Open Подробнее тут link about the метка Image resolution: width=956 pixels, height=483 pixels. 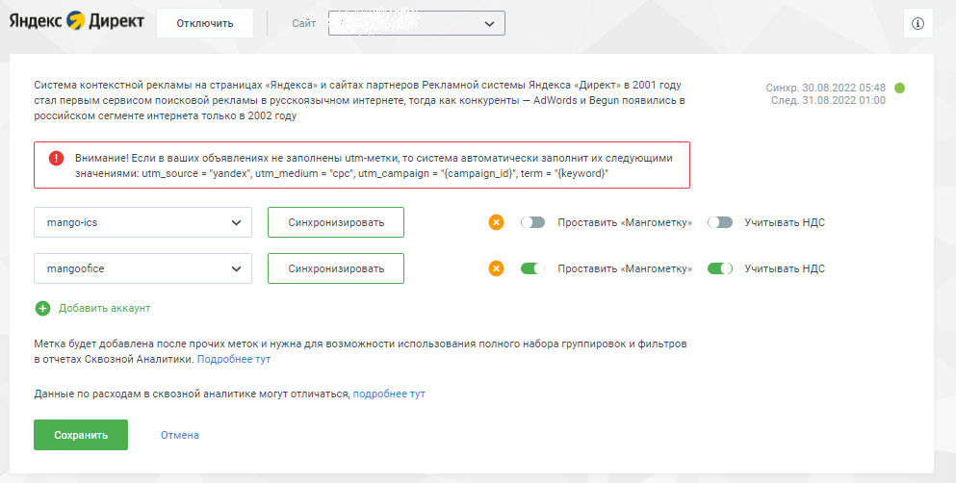pos(234,359)
